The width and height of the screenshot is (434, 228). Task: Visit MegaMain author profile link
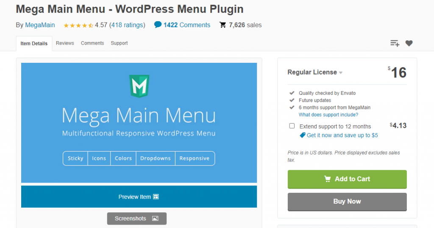coord(40,25)
